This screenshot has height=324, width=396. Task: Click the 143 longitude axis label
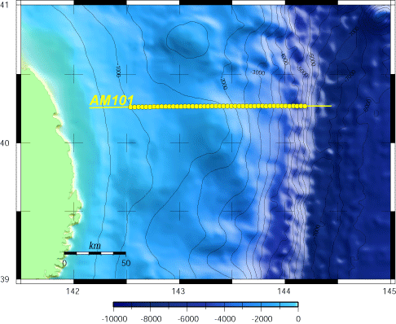[178, 291]
